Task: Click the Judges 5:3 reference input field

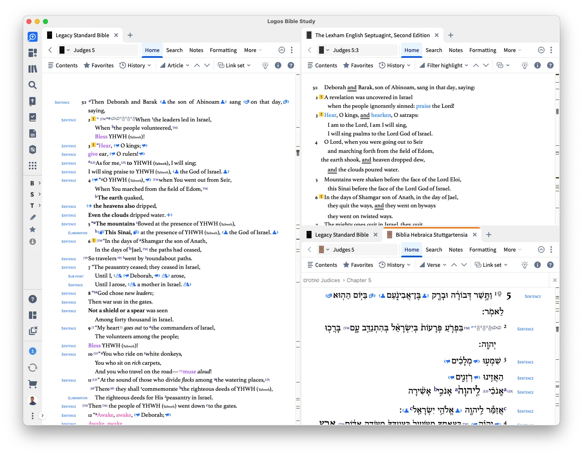Action: 357,50
